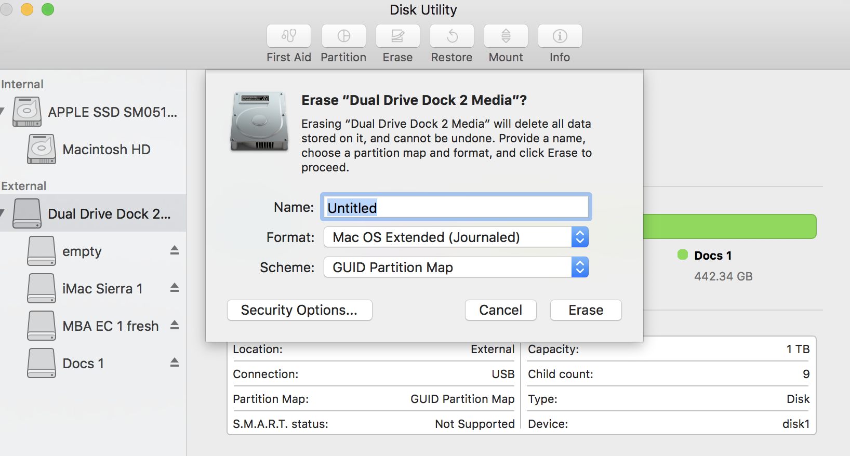850x456 pixels.
Task: Eject the MBA EC 1 fresh volume
Action: (x=175, y=326)
